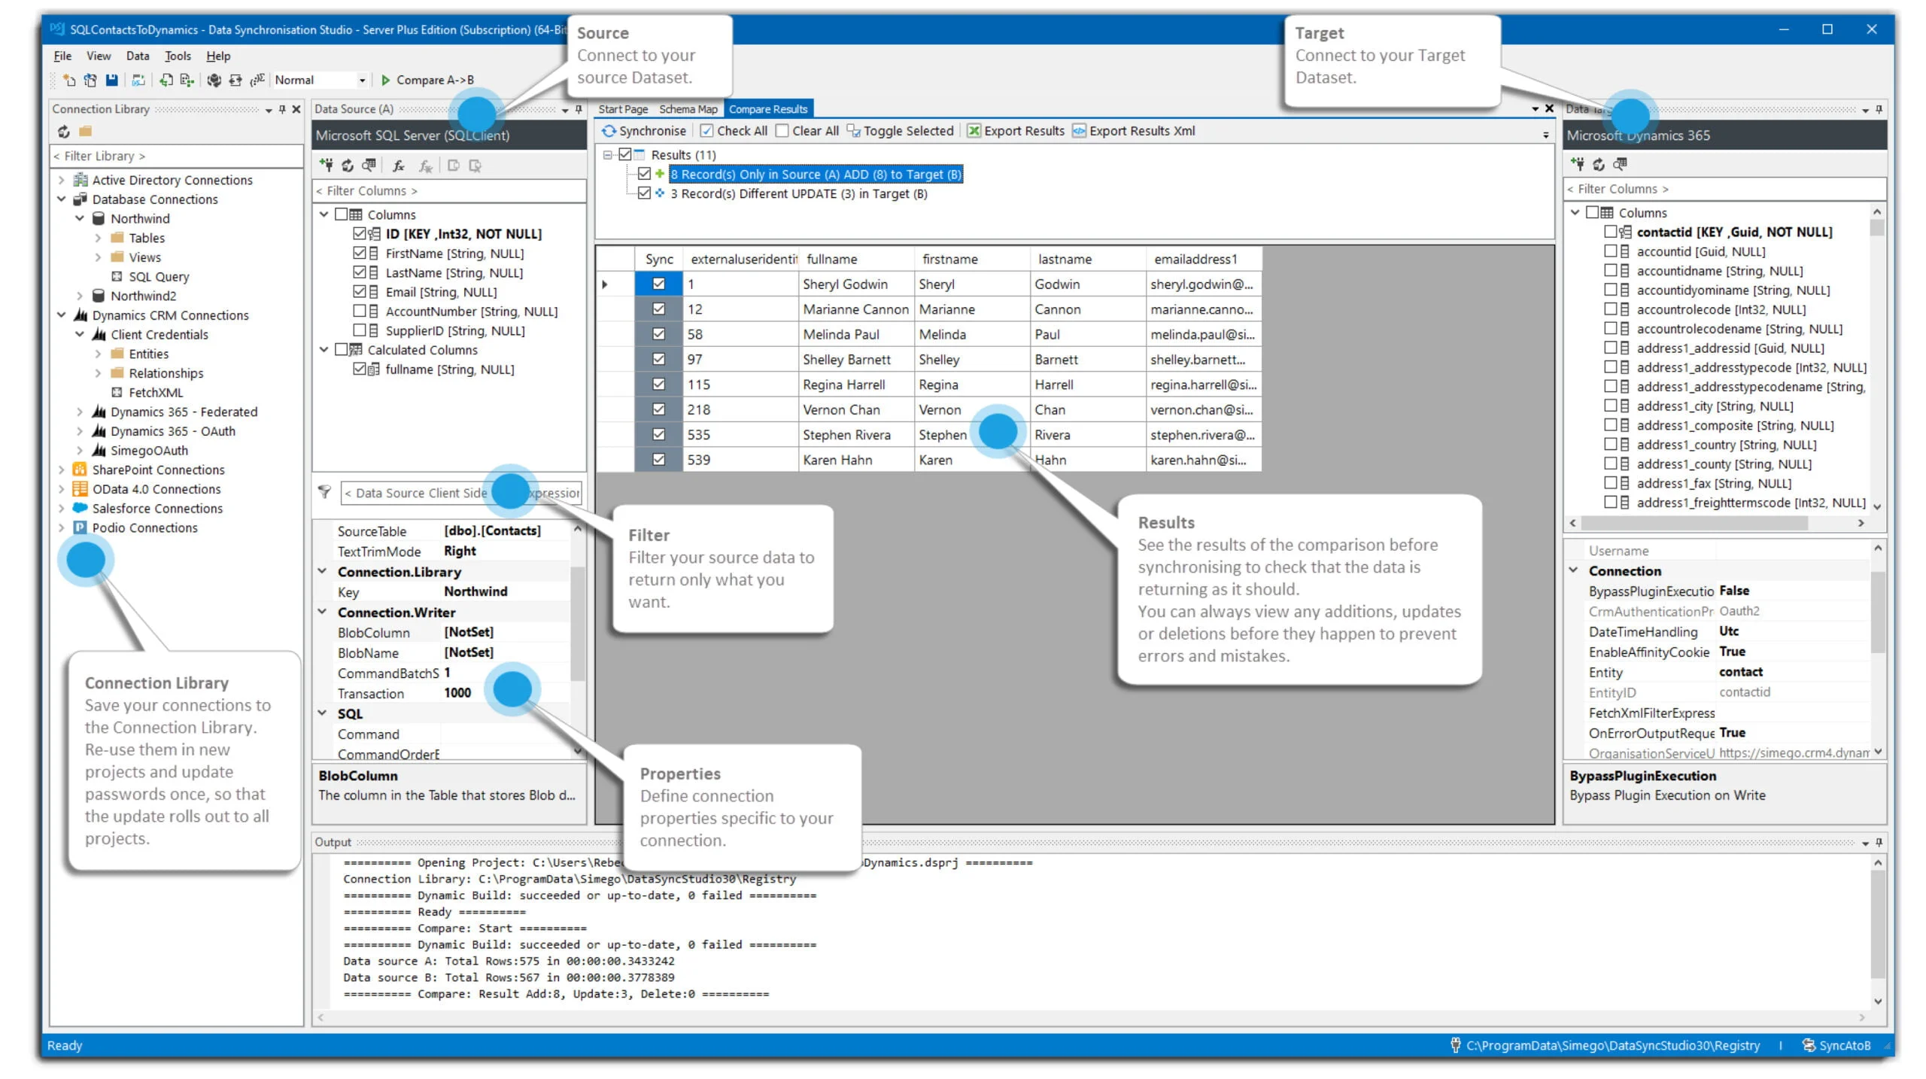The image size is (1926, 1079).
Task: Add calculated column fx icon
Action: coord(399,166)
